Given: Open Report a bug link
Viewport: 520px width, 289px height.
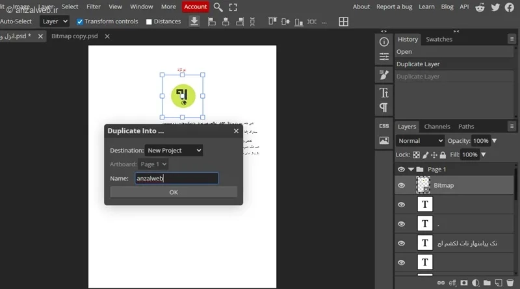Looking at the screenshot, I should tap(395, 6).
